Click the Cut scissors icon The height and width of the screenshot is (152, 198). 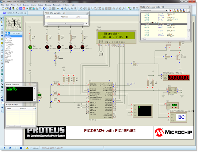click(x=89, y=9)
